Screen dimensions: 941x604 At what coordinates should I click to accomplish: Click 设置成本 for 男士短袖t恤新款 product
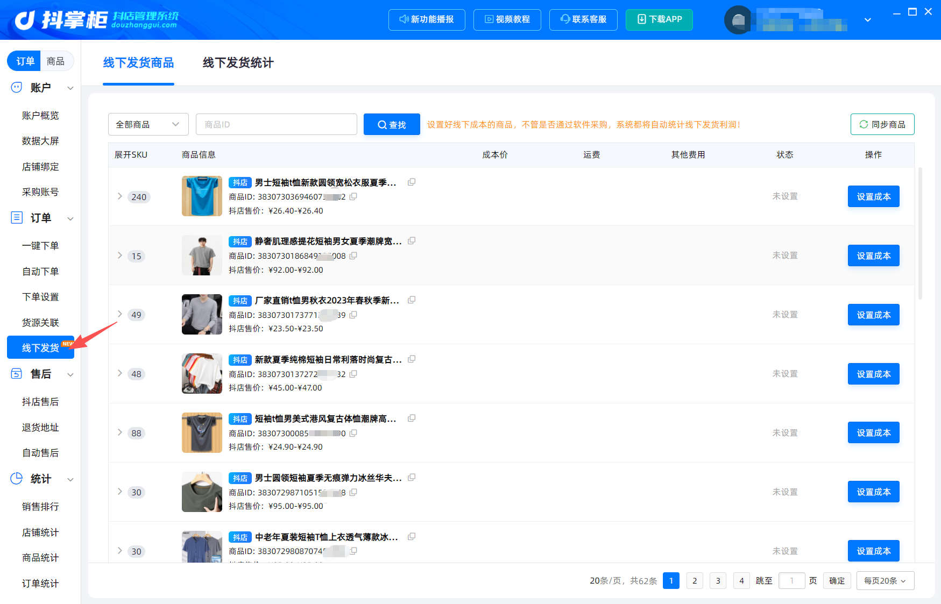coord(873,196)
